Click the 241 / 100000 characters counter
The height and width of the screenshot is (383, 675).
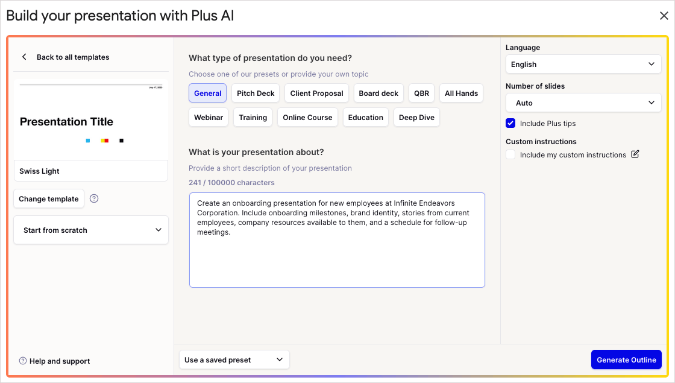231,183
